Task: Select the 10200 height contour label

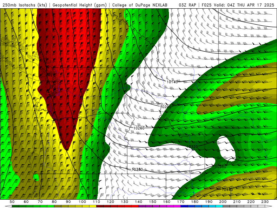Action: [x=166, y=107]
